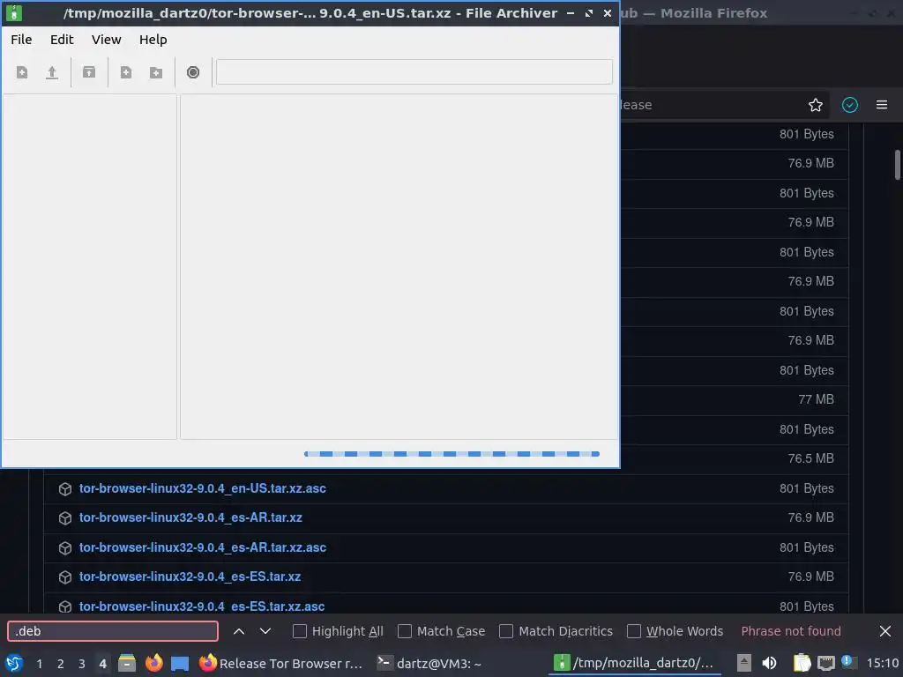
Task: Click package icon beside es-AR.tar.xz.asc file
Action: [65, 548]
